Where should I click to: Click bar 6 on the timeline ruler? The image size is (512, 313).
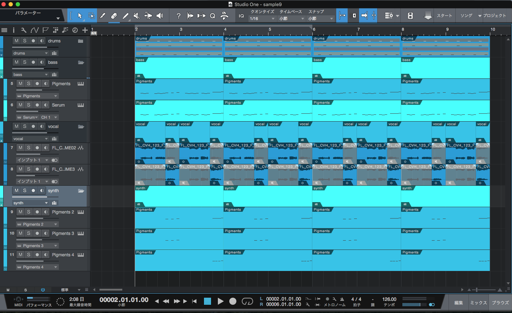(x=314, y=29)
